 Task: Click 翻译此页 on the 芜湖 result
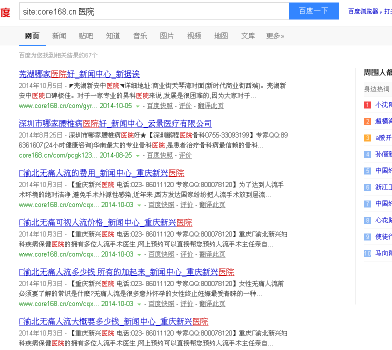[x=210, y=106]
